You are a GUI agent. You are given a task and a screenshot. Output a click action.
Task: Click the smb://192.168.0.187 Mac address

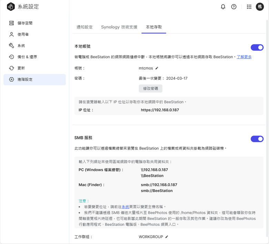[x=159, y=185]
